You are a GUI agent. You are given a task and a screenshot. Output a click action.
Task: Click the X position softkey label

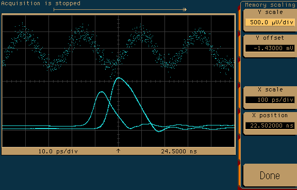(270, 115)
